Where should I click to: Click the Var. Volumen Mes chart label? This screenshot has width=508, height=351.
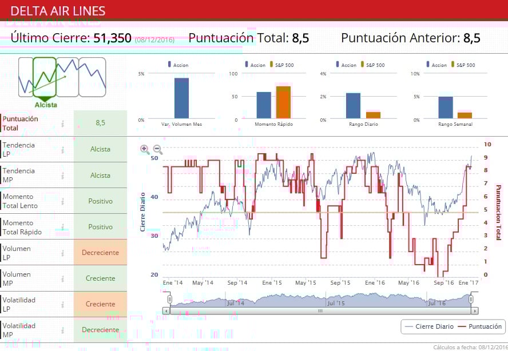click(181, 124)
